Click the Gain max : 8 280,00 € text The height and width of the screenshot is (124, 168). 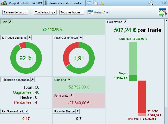pos(133,39)
